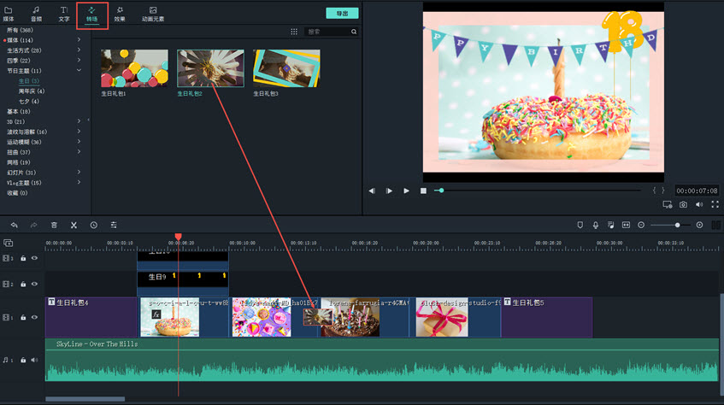Select the 周年庆 (4) subcategory
The image size is (724, 405).
click(x=32, y=91)
